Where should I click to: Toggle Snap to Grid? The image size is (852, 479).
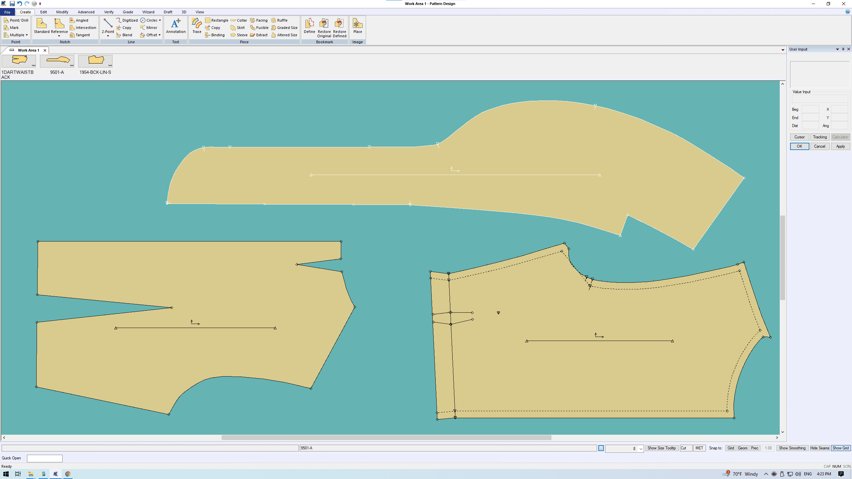tap(731, 448)
